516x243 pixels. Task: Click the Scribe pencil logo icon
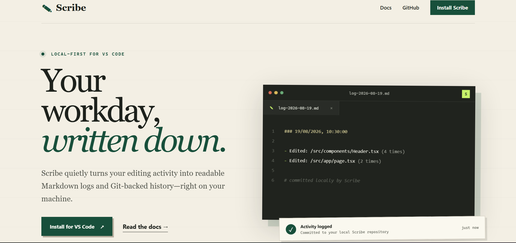[47, 8]
